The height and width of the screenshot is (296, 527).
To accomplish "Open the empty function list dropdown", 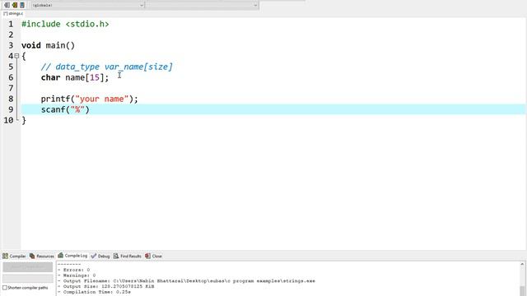I will 202,5.
